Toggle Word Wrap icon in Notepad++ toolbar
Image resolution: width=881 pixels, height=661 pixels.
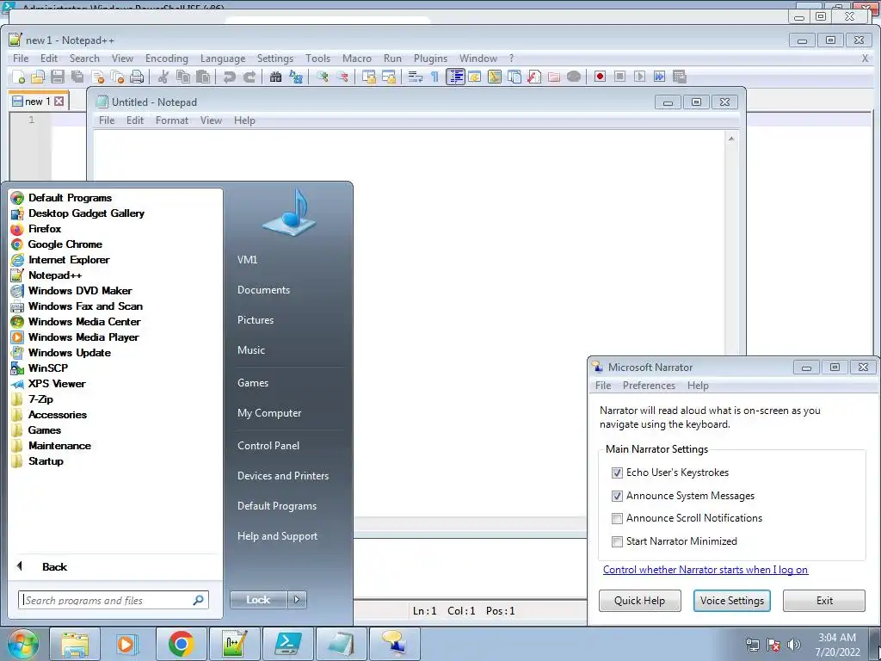coord(416,77)
